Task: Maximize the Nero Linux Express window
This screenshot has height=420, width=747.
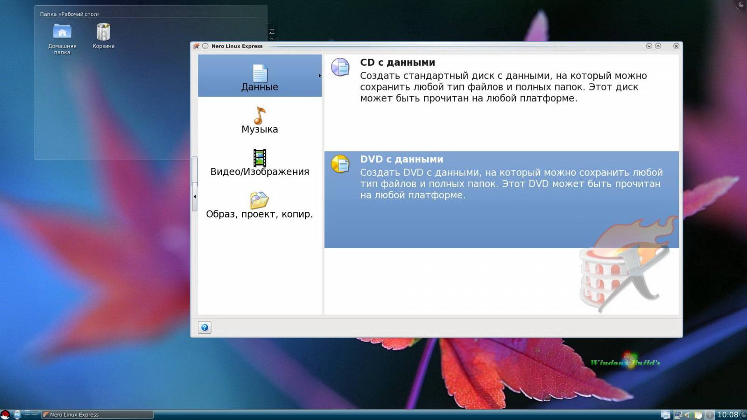Action: 658,46
